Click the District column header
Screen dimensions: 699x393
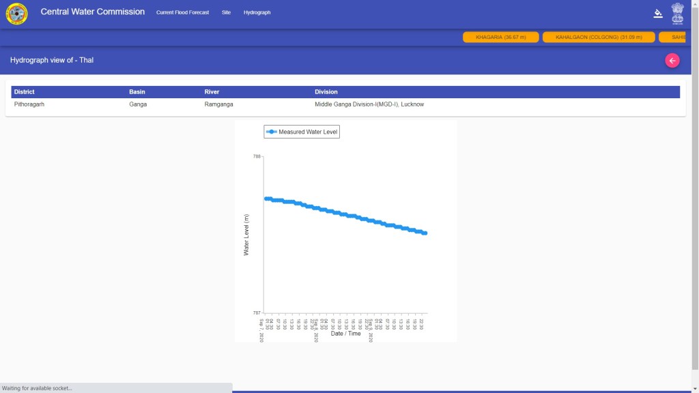(24, 91)
